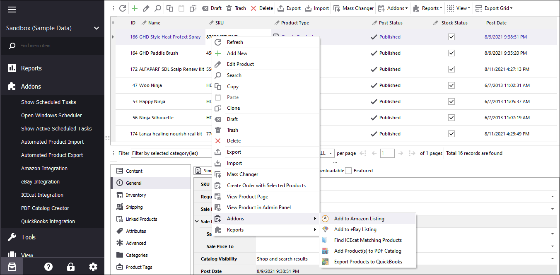Uncheck stock status for Woo Ninja row
Screen dimensions: 560x275
click(451, 85)
